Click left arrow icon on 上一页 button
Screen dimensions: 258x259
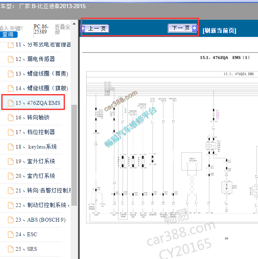83,29
